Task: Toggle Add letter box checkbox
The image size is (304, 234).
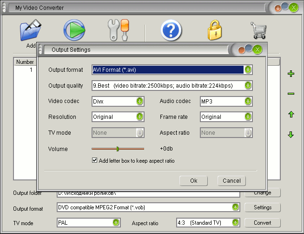Action: pyautogui.click(x=95, y=160)
